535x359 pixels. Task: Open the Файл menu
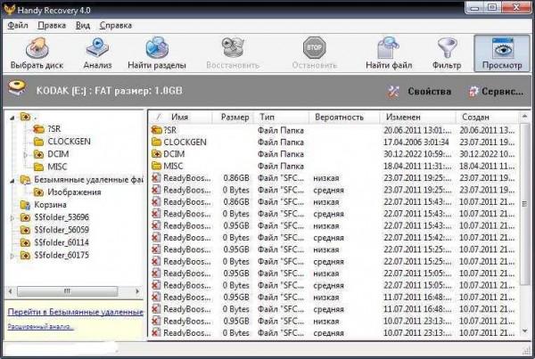point(18,25)
